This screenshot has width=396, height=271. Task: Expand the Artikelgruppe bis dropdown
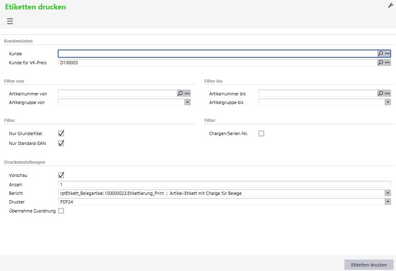coord(387,102)
